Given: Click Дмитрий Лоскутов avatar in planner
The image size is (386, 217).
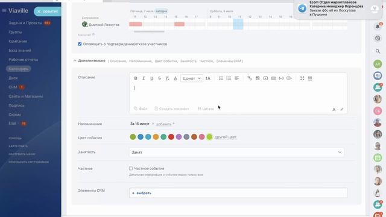Looking at the screenshot, I should (x=84, y=24).
